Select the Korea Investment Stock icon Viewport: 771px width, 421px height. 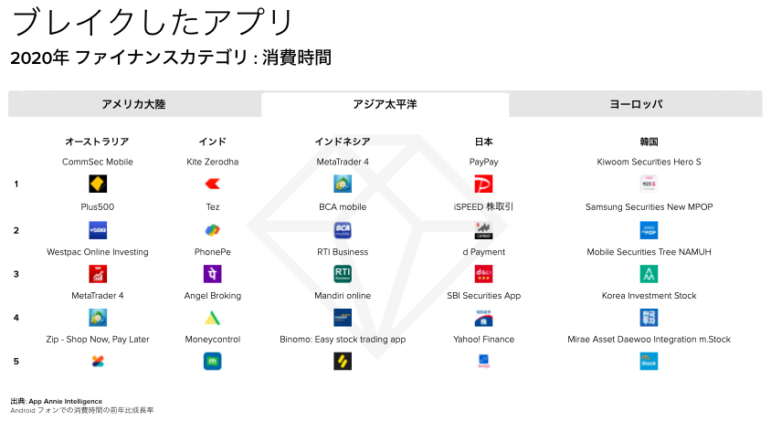click(x=650, y=318)
